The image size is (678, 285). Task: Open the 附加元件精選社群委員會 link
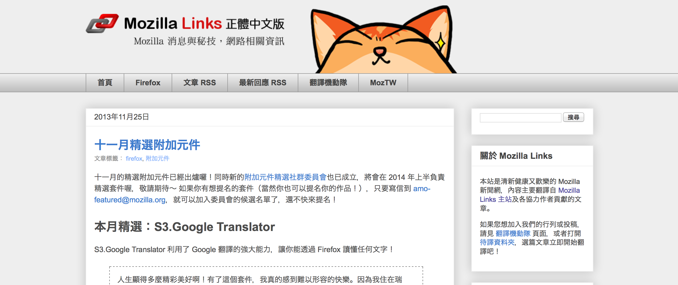click(285, 177)
